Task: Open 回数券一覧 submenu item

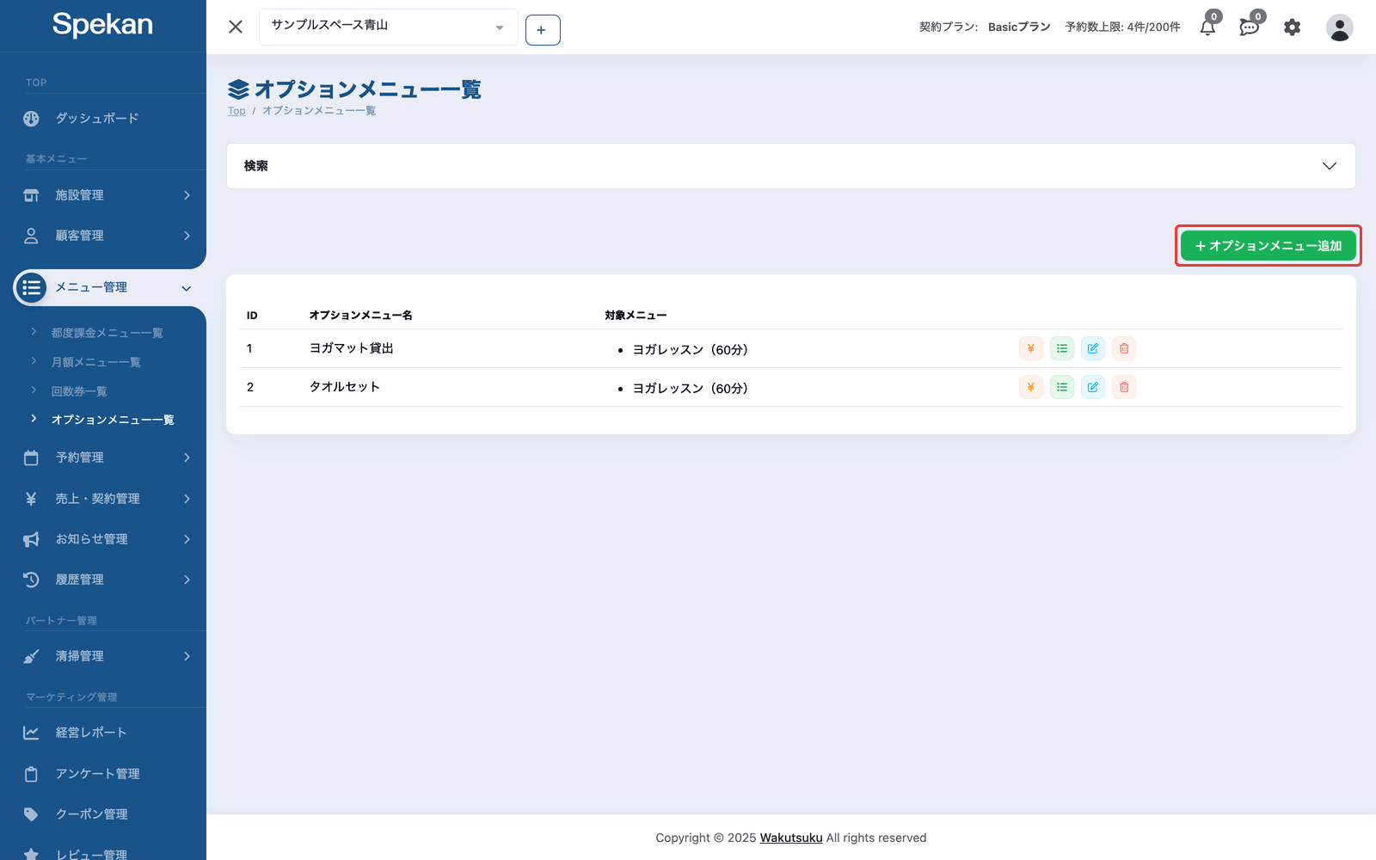Action: [79, 391]
